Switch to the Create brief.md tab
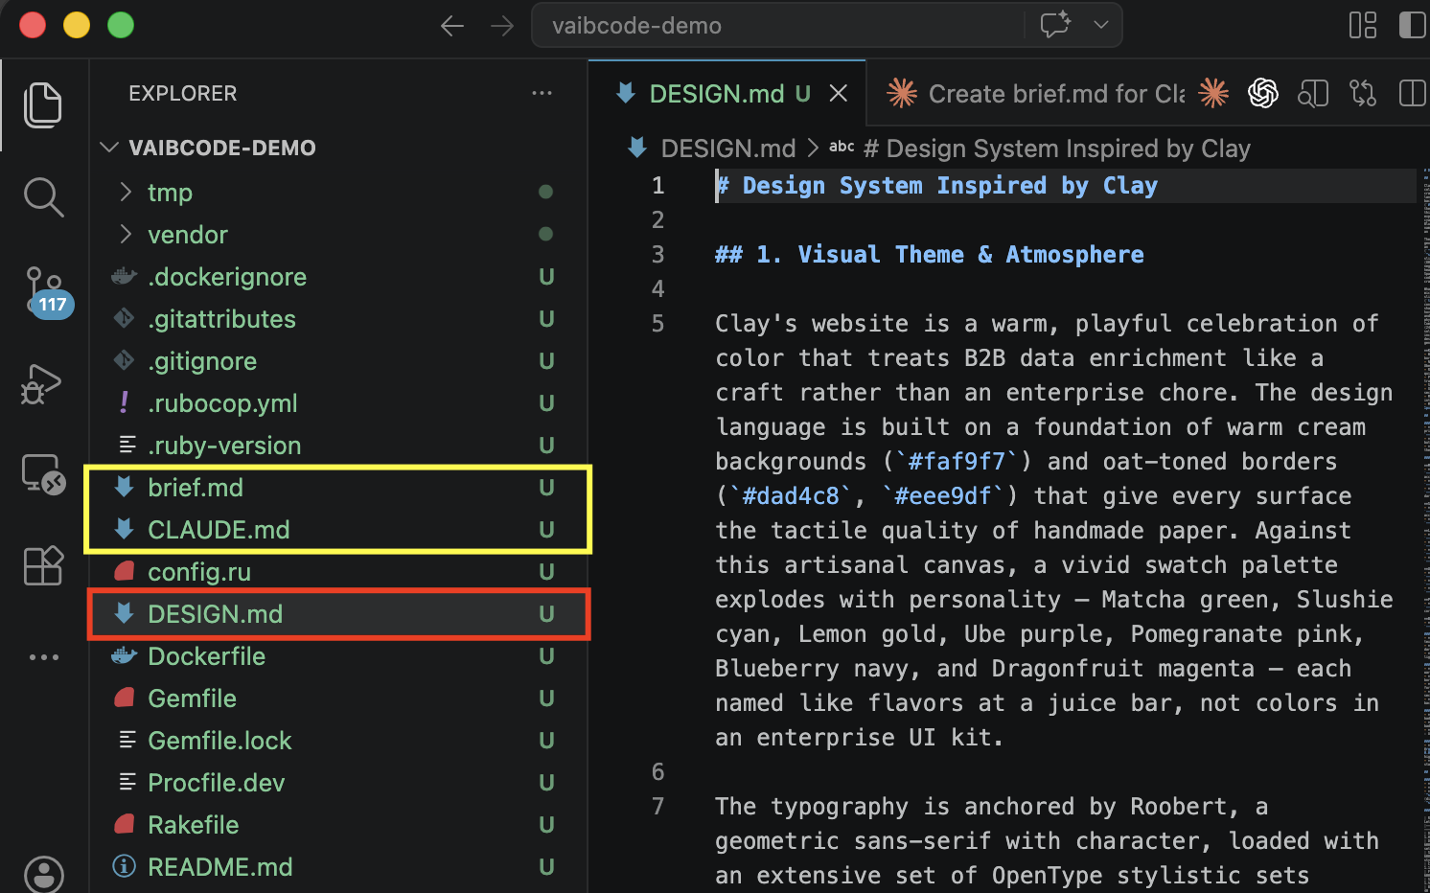The image size is (1430, 893). point(1035,93)
